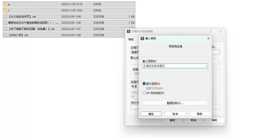Viewport: 255px width, 138px height.
Task: Switch to the 常规 tab
Action: click(131, 39)
